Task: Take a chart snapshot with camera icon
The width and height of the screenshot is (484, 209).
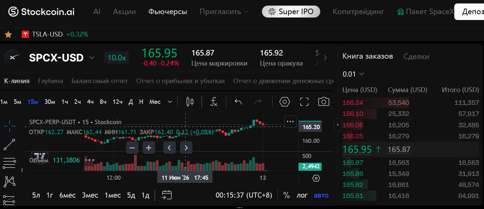Action: [324, 102]
